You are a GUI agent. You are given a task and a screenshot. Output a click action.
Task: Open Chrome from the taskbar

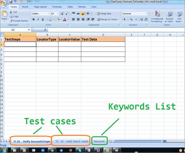pos(52,150)
